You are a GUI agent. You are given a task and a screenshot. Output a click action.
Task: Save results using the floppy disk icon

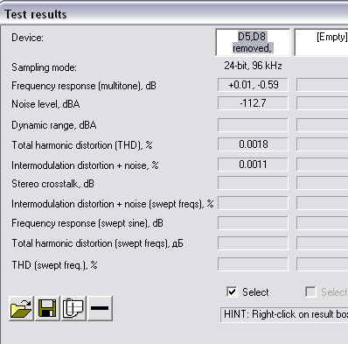(x=47, y=308)
